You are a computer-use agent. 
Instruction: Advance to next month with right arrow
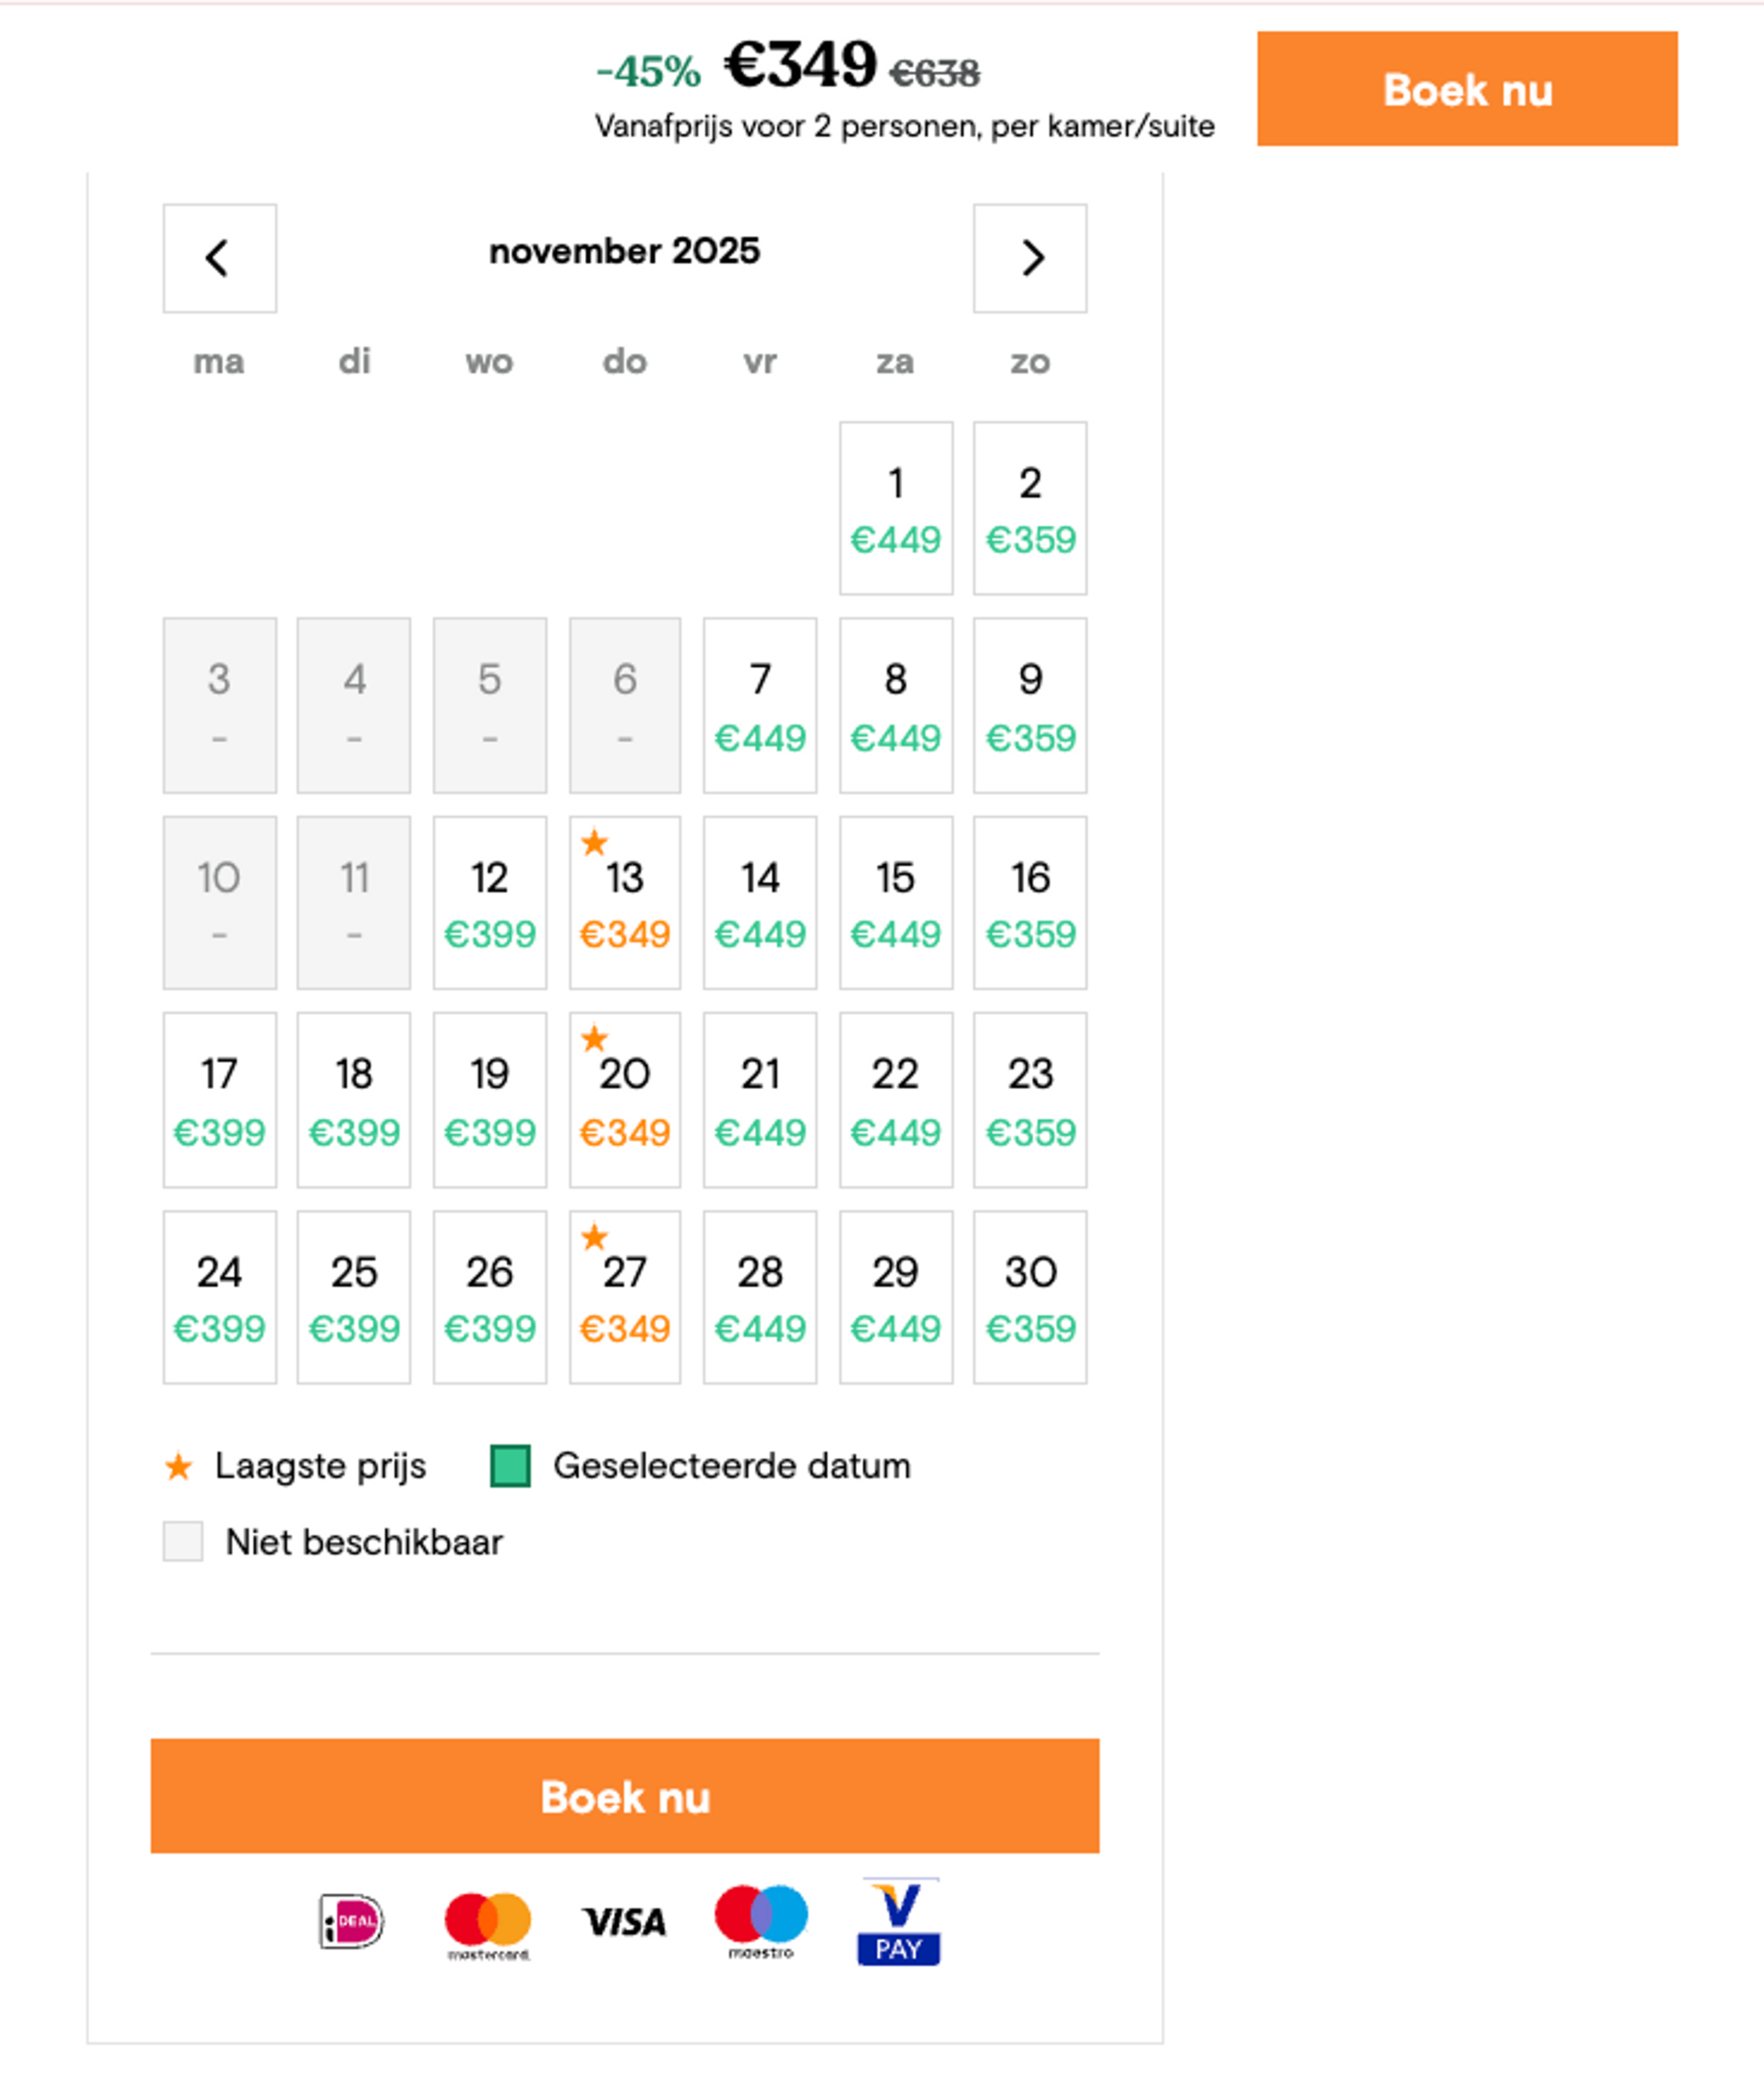pos(1030,258)
